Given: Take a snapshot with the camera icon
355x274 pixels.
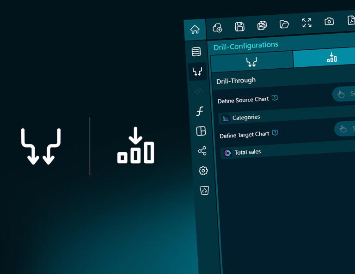Looking at the screenshot, I should pyautogui.click(x=329, y=21).
